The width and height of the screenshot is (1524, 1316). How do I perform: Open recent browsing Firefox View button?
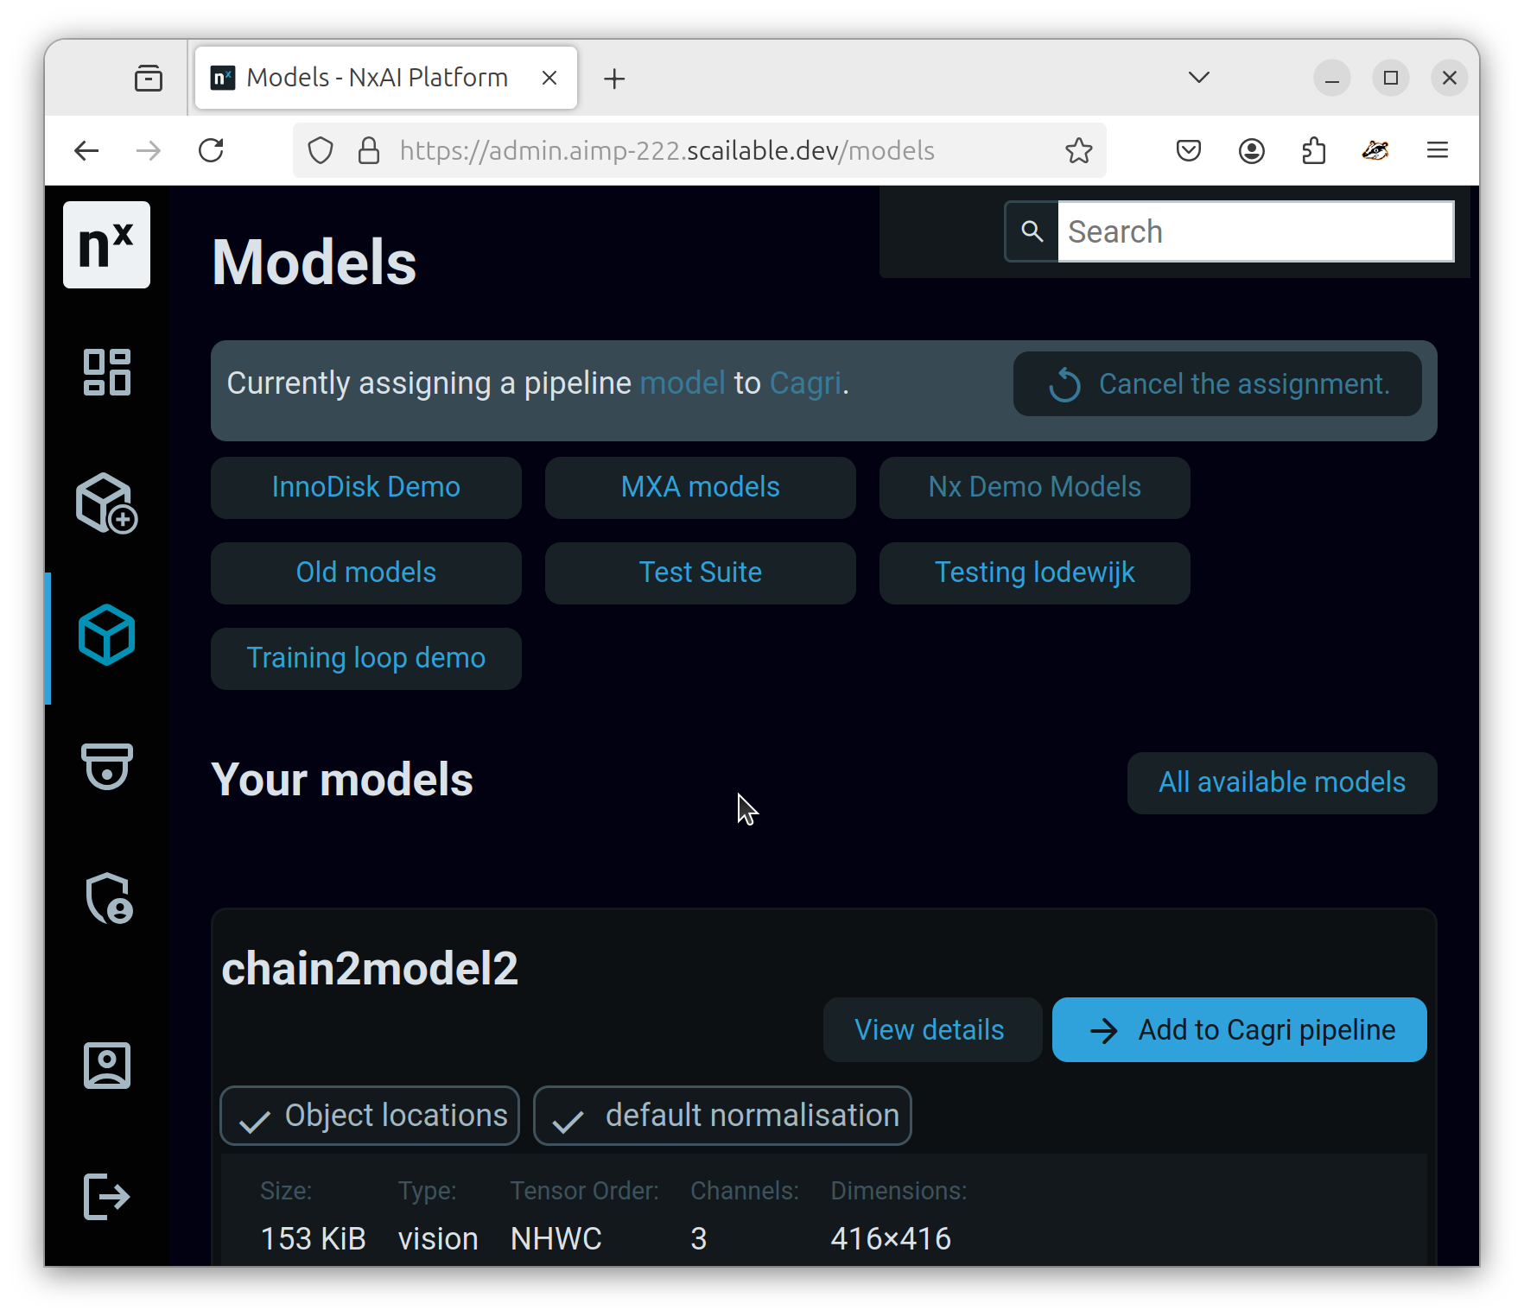(x=149, y=78)
